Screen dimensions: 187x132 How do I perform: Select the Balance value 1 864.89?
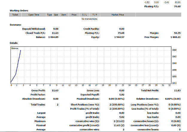point(53,37)
